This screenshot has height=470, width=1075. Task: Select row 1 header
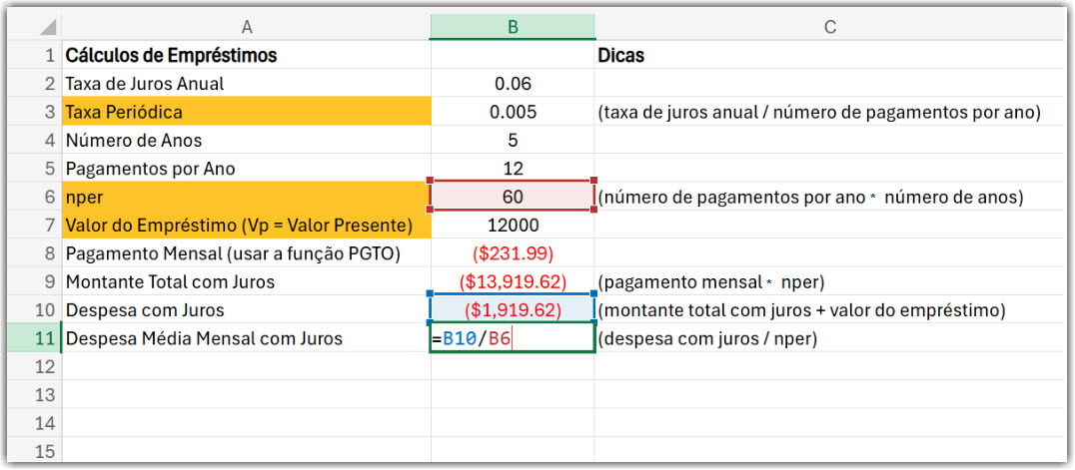(34, 55)
